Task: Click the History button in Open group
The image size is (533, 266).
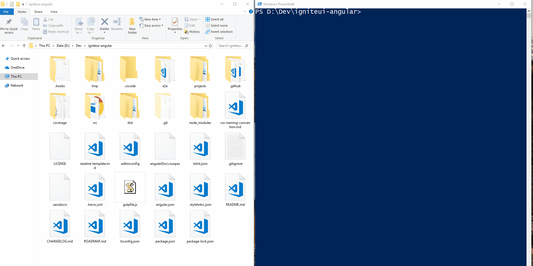Action: tap(192, 32)
